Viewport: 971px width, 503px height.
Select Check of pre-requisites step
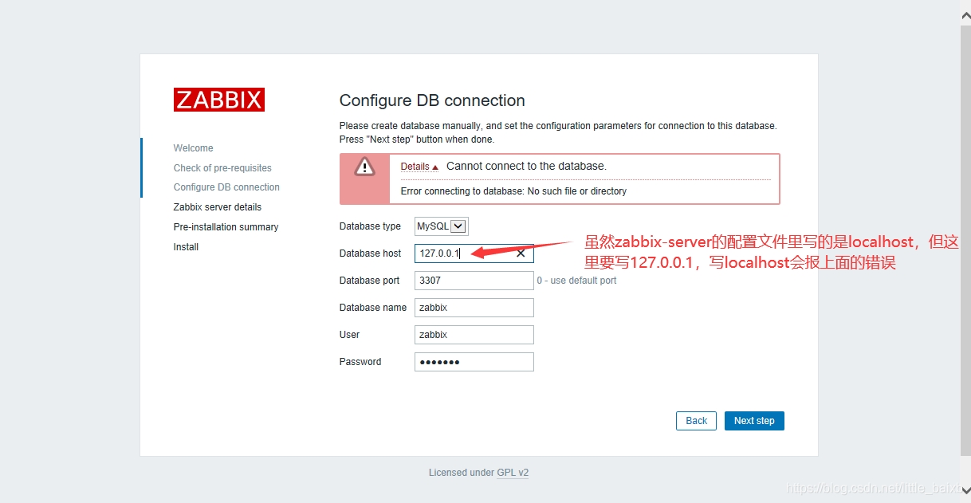(x=222, y=168)
